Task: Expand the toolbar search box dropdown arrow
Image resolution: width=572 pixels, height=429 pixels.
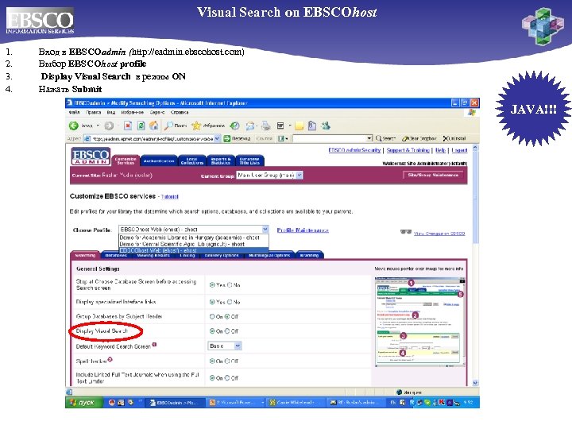Action: (369, 138)
